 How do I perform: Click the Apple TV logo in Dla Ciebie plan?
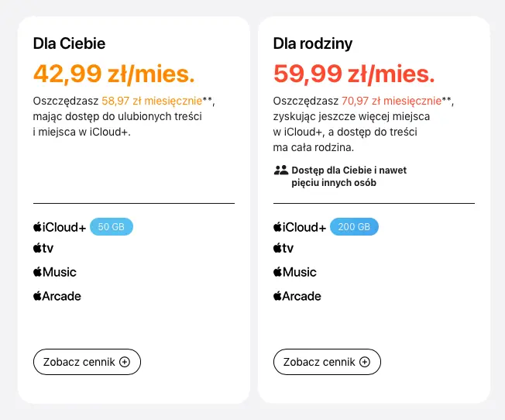pyautogui.click(x=43, y=248)
